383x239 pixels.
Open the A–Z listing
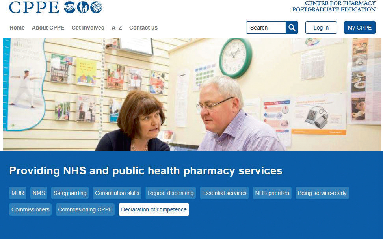point(117,28)
